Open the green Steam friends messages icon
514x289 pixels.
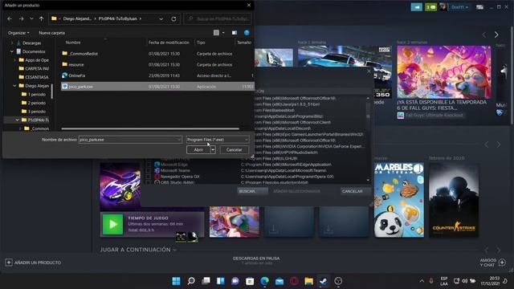[x=430, y=7]
